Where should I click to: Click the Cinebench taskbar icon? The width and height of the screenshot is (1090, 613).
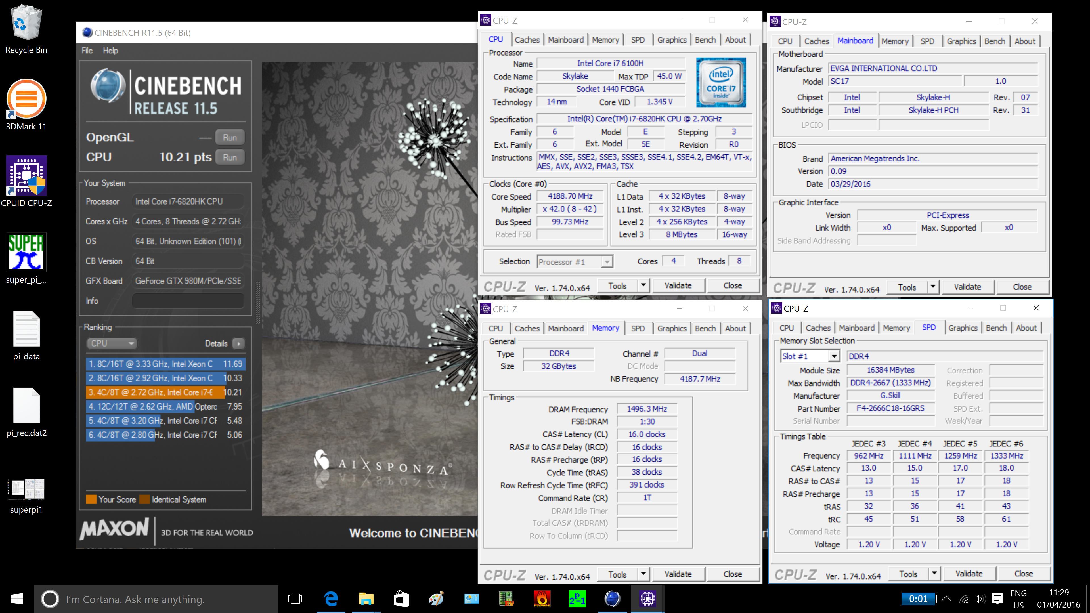point(612,599)
